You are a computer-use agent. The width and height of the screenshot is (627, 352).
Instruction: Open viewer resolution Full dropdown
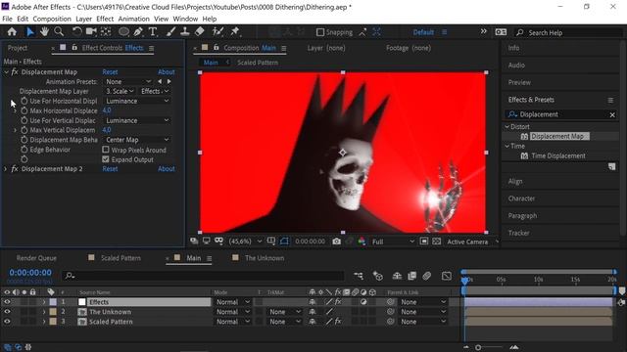click(393, 242)
